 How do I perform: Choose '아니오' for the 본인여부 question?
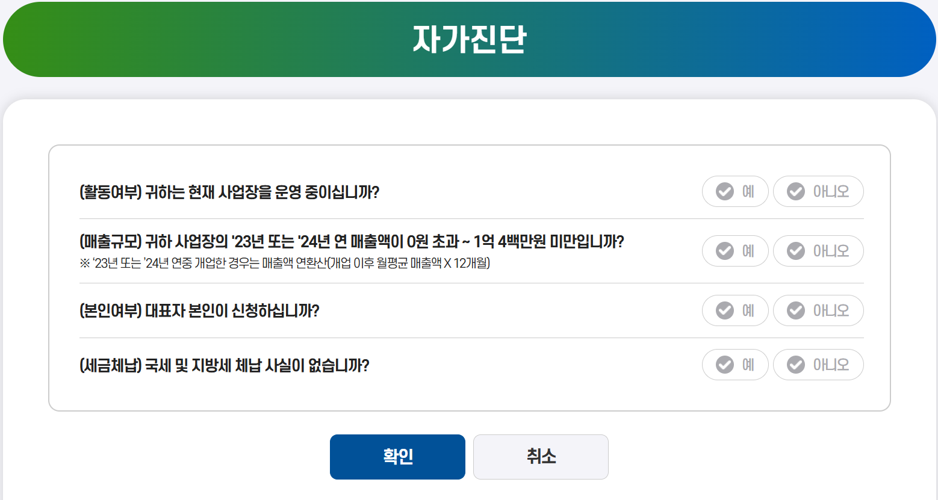(x=818, y=310)
